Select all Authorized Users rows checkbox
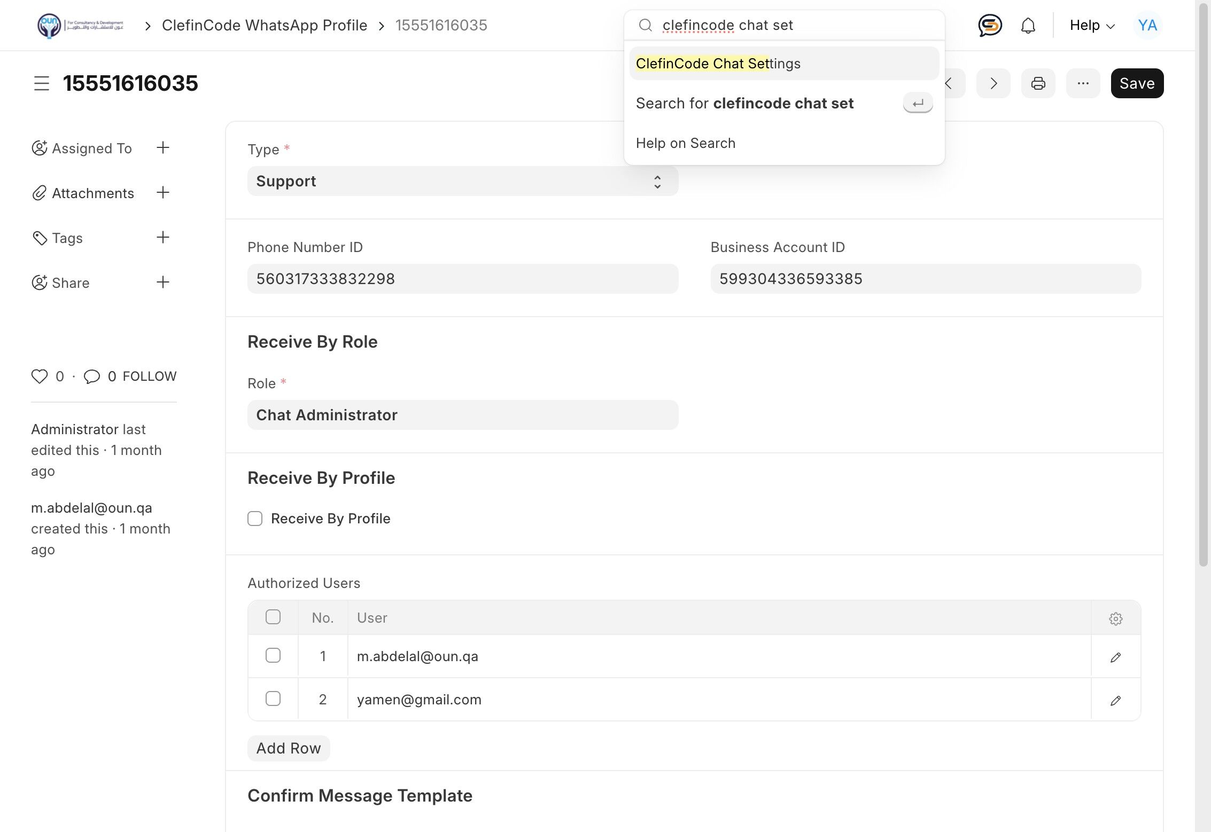 (x=273, y=617)
